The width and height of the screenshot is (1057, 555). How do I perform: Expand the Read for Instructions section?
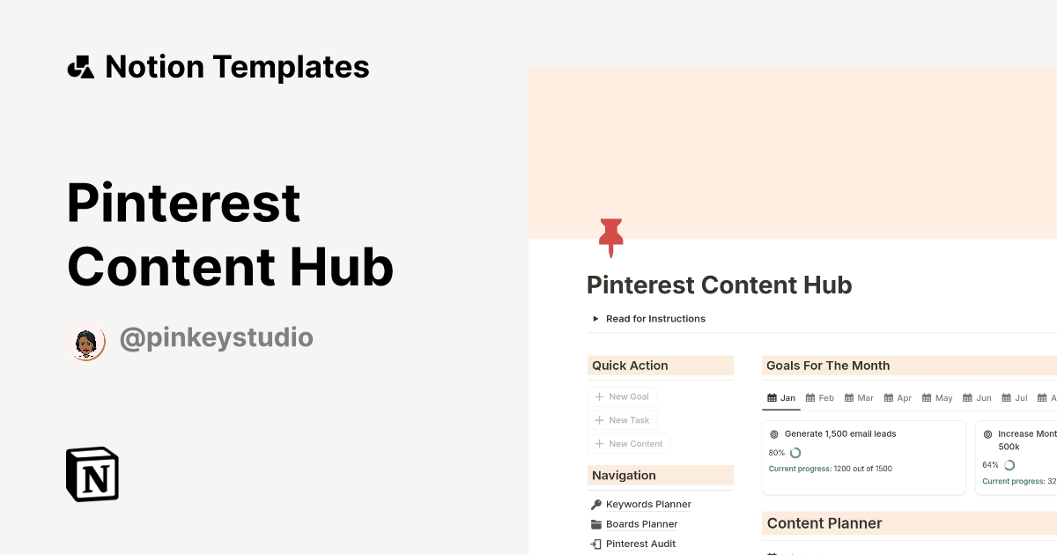[595, 319]
